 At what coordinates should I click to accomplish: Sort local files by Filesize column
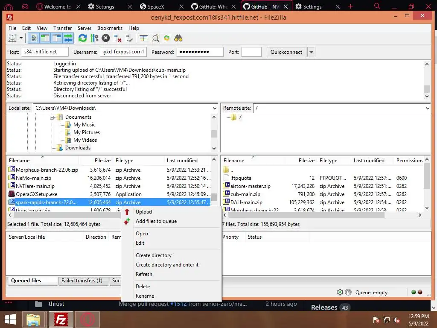tap(102, 161)
